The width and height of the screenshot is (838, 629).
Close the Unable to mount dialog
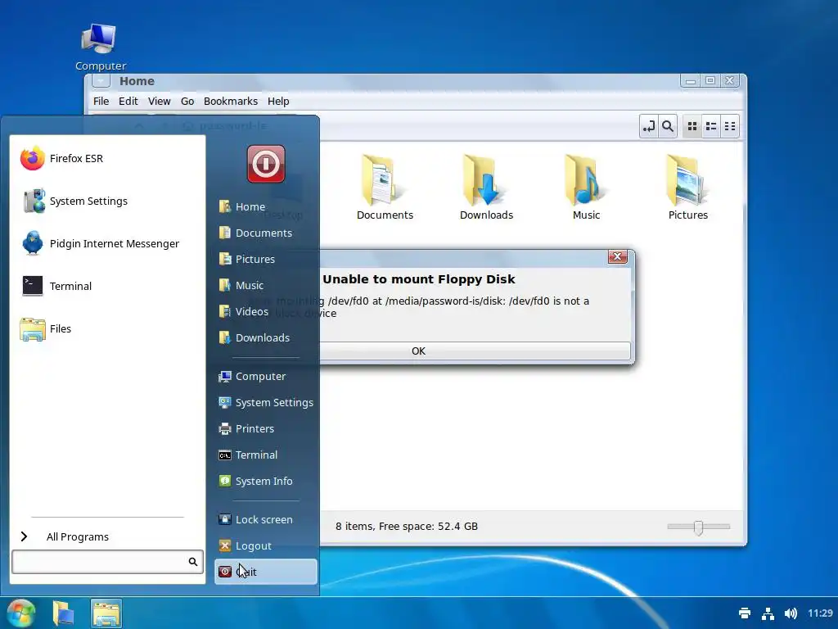point(617,256)
